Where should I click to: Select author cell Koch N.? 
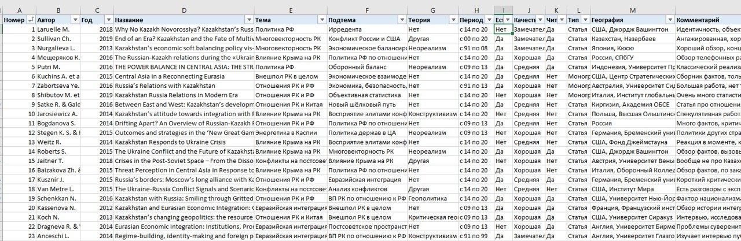point(58,217)
